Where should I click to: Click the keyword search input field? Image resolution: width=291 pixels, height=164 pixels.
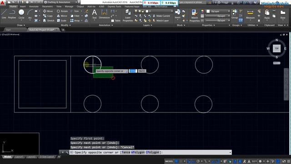192,2
